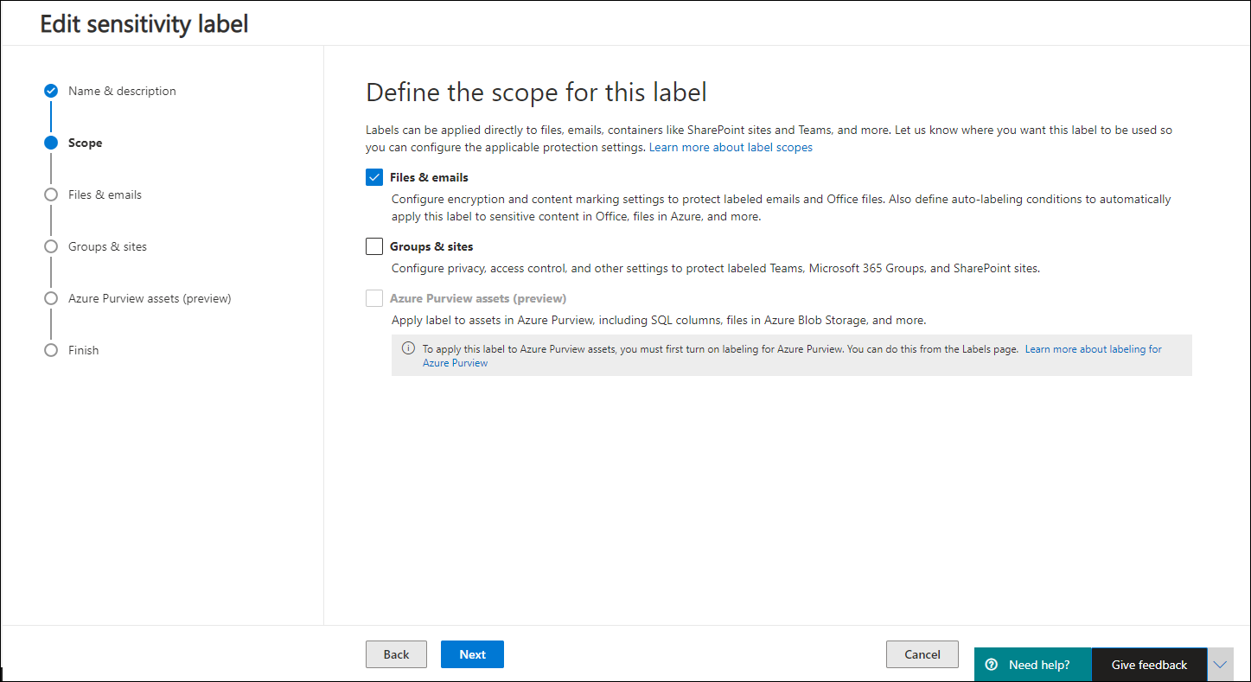The height and width of the screenshot is (682, 1251).
Task: Enable the Groups & sites checkbox
Action: click(374, 246)
